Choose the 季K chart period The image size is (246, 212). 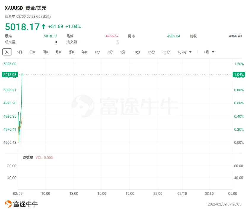pos(71,52)
